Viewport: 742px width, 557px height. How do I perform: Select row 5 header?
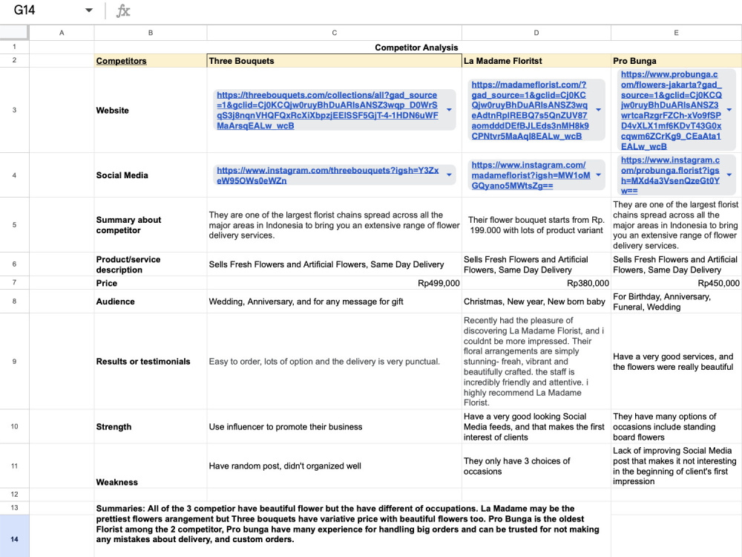[x=14, y=225]
